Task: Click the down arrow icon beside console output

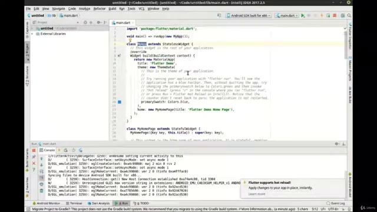Action: click(41, 165)
